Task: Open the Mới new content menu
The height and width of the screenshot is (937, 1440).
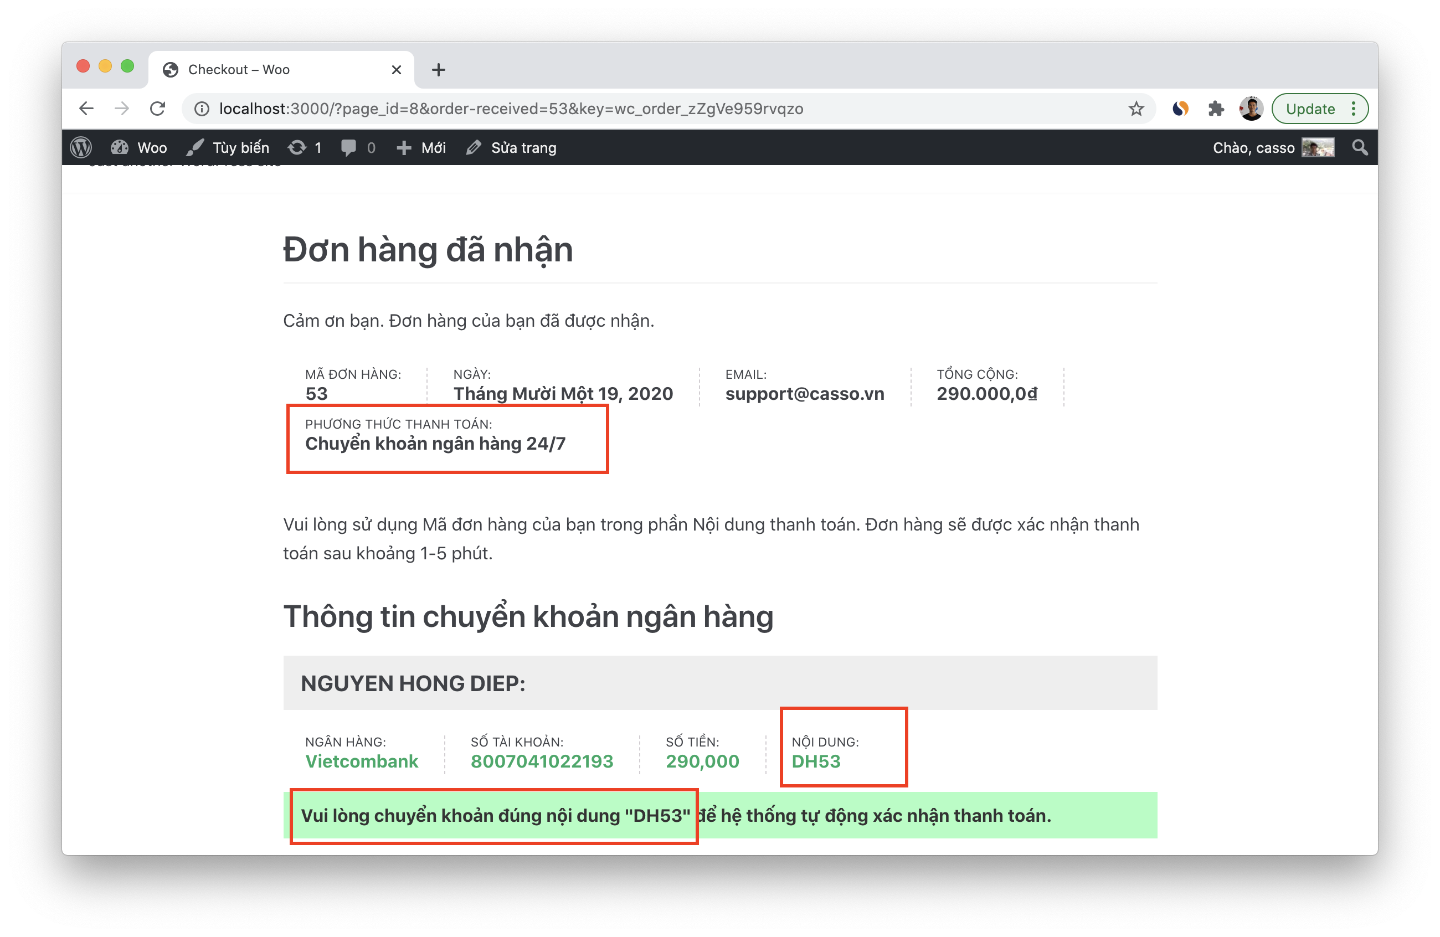Action: (421, 148)
